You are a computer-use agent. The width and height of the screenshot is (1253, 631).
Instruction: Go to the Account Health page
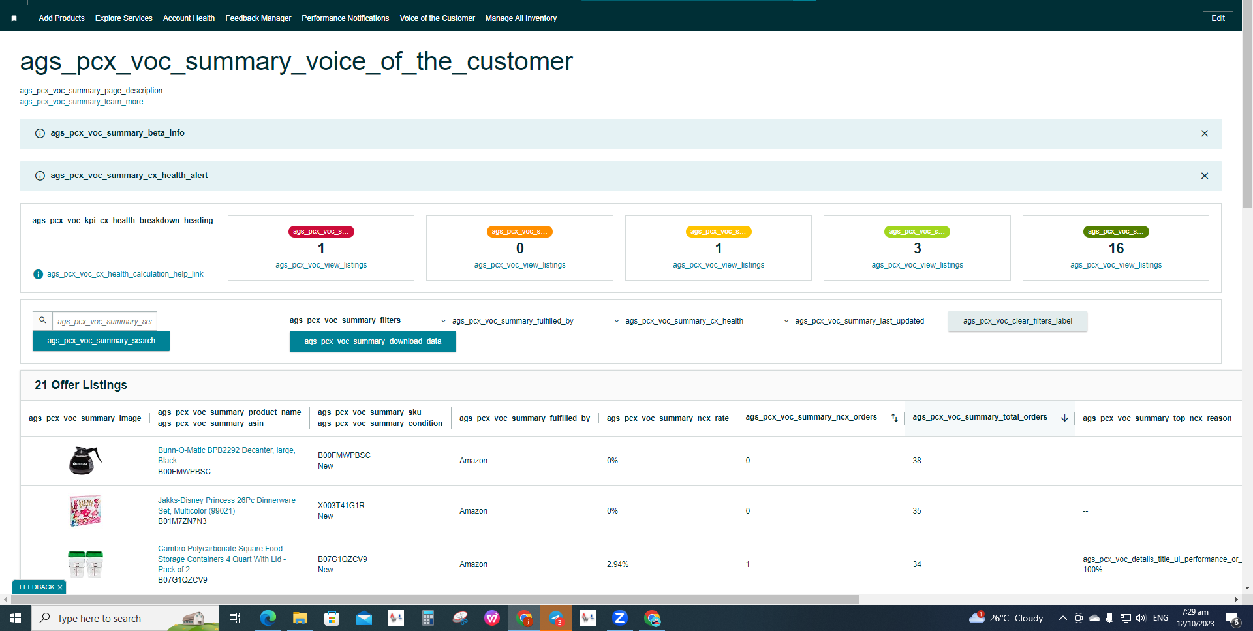[x=189, y=18]
